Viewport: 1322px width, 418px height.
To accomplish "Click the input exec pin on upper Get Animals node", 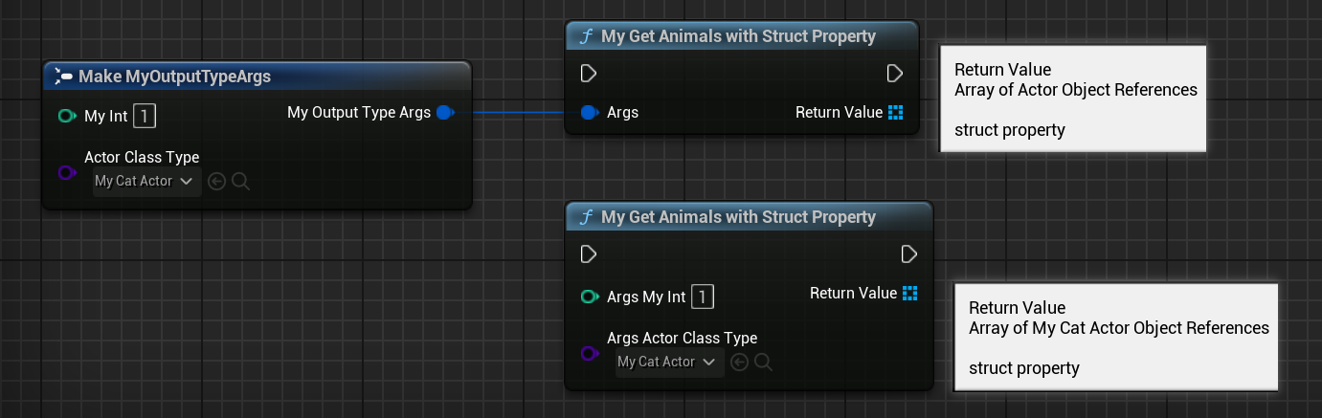I will tap(589, 74).
